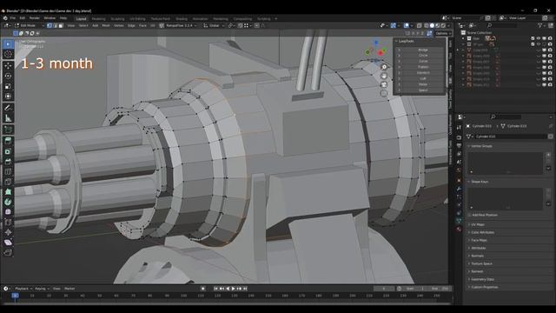Select the Select Box tool
The height and width of the screenshot is (313, 556).
(8, 44)
